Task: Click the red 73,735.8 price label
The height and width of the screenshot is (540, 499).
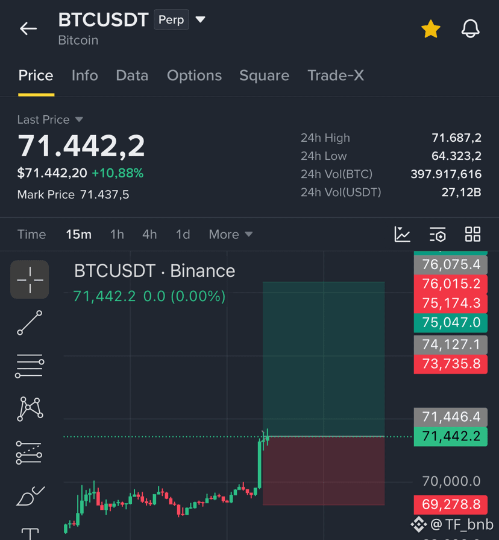Action: 451,364
